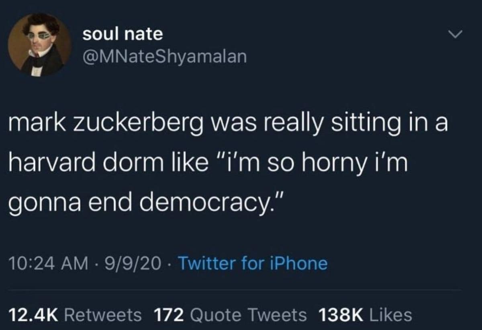
Task: Click the avatar thumbnail of the painting
Action: [38, 44]
